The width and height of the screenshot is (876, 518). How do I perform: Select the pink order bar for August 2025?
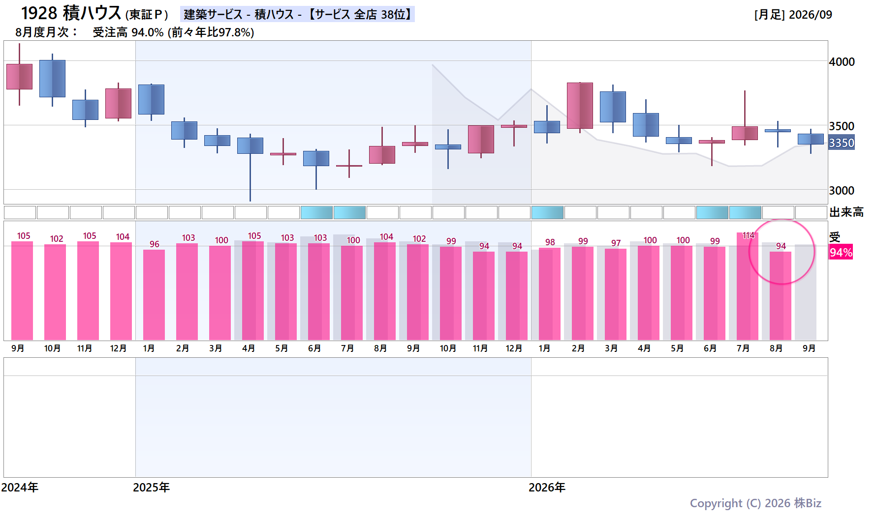[x=385, y=291]
